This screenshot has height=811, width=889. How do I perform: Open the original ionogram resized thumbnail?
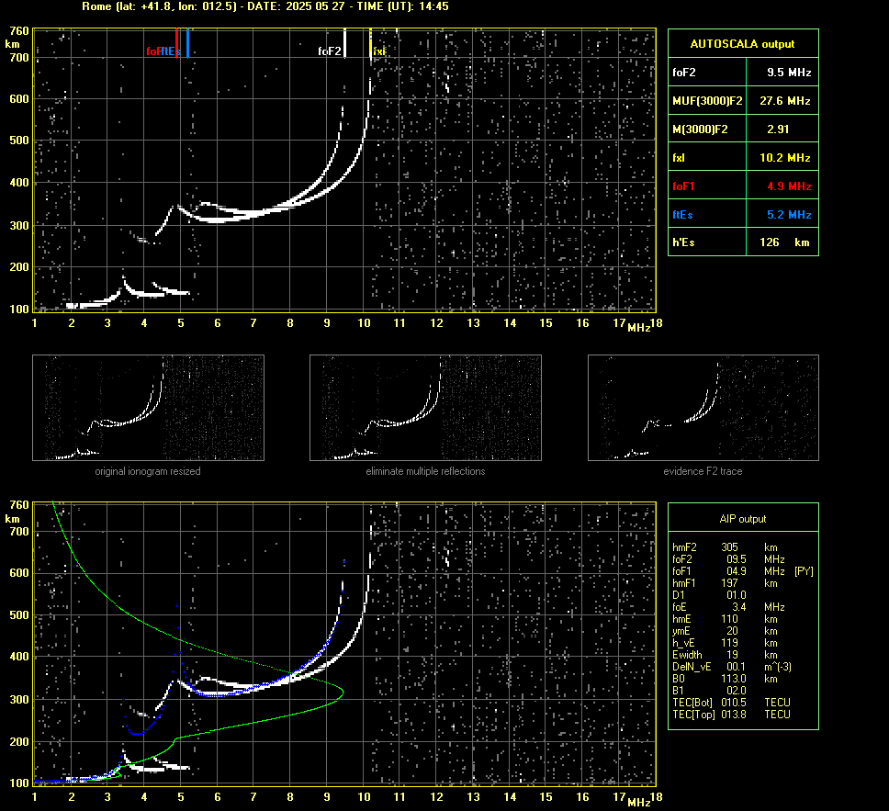[148, 408]
